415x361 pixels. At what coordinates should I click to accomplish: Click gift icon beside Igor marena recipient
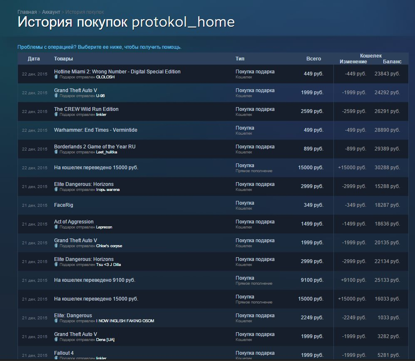(x=56, y=190)
